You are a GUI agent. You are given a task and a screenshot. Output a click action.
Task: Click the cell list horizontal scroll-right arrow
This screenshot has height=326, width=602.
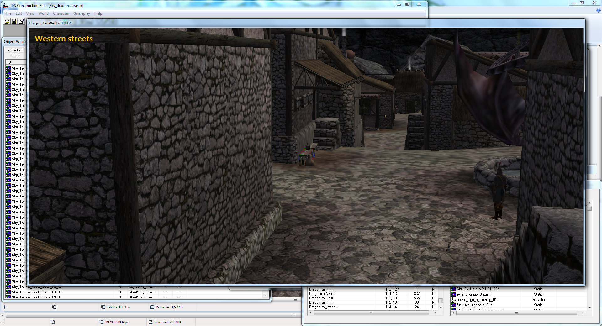click(x=435, y=313)
